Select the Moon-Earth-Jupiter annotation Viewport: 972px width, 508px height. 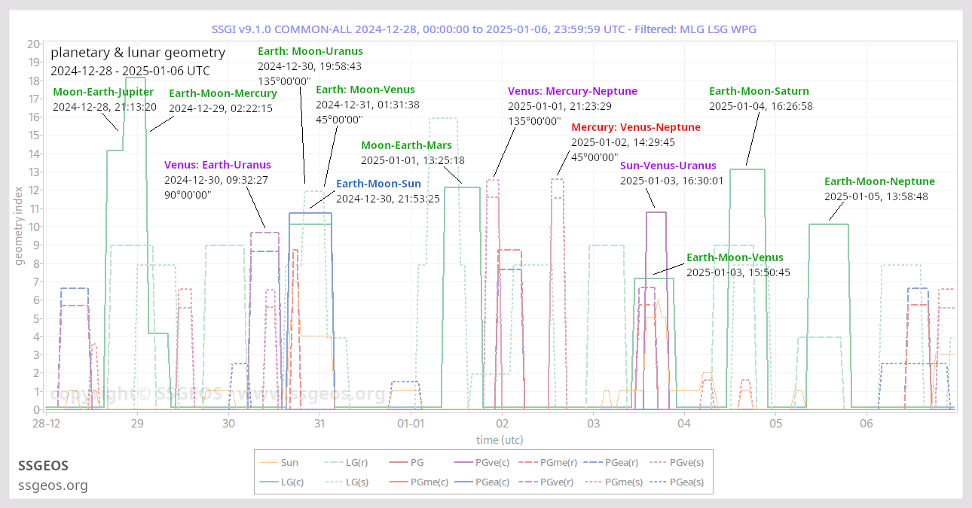tap(103, 91)
